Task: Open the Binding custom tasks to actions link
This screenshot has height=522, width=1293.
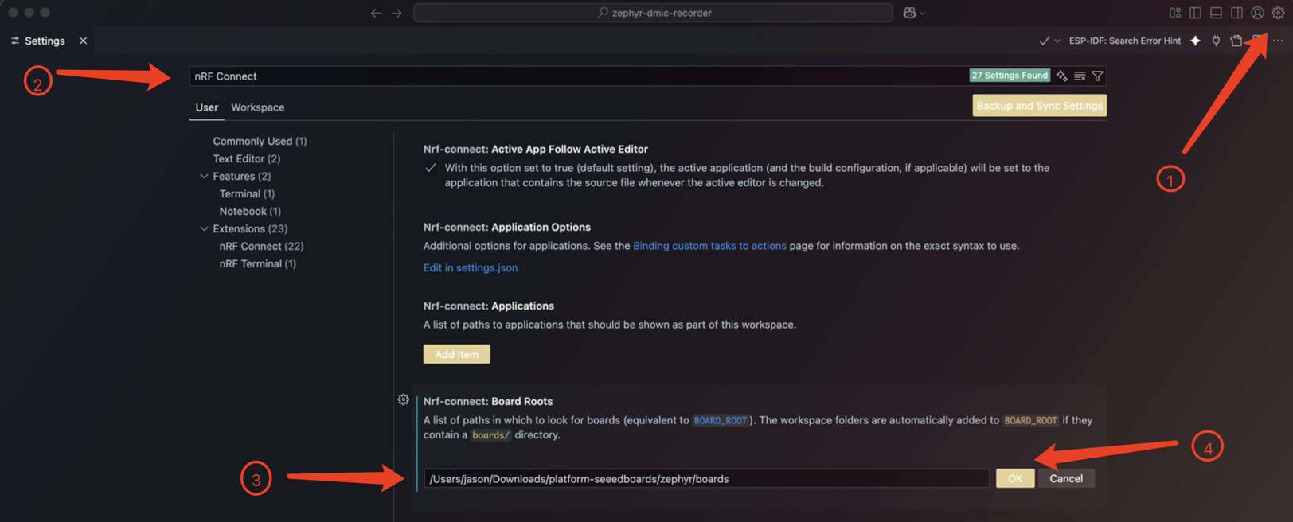Action: pos(709,246)
